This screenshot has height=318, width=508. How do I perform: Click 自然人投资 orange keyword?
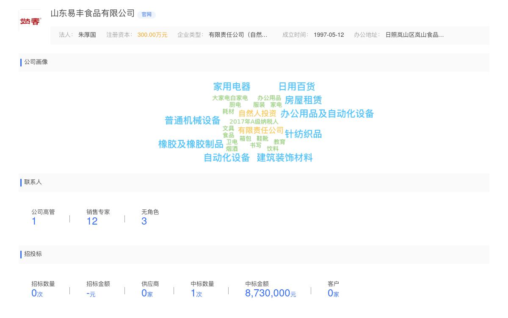257,113
